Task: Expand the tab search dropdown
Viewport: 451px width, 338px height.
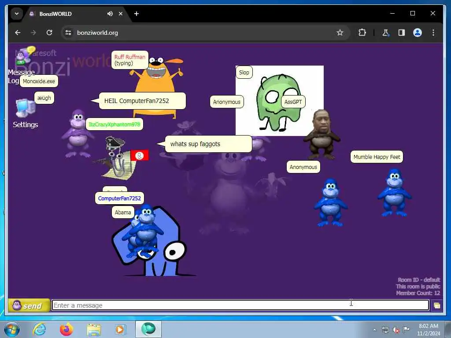Action: [x=17, y=14]
